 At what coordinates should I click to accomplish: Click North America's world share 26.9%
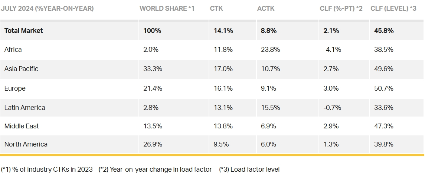[x=153, y=144]
